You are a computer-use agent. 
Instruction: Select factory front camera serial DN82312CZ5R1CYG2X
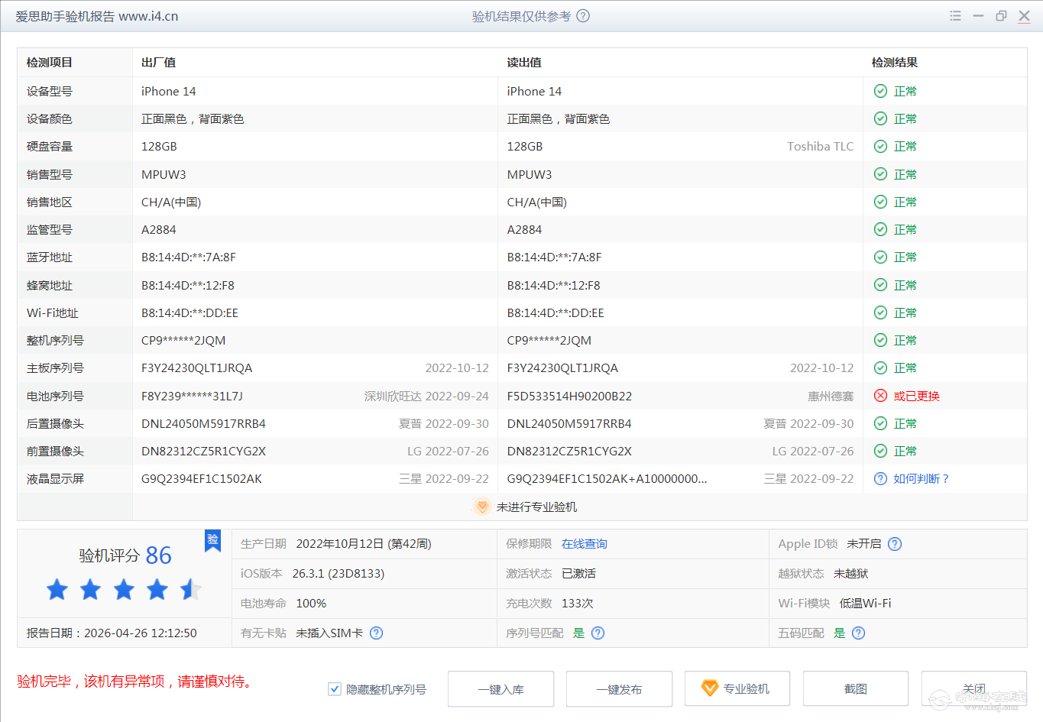pyautogui.click(x=203, y=452)
